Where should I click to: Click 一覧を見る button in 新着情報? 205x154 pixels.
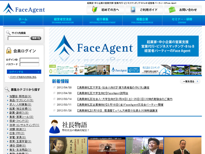[190, 81]
